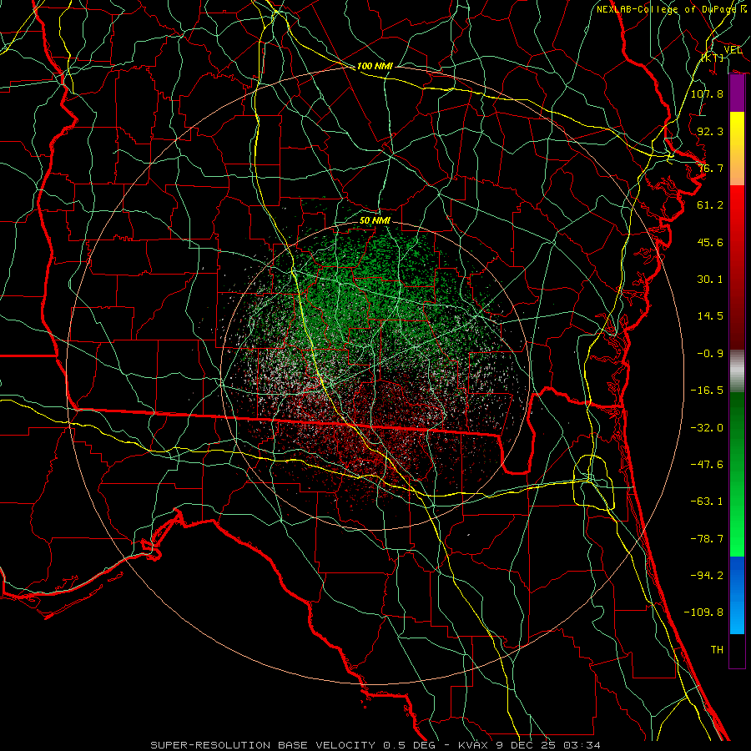The width and height of the screenshot is (751, 751).
Task: Select the 107.8 legend value
Action: (x=707, y=93)
